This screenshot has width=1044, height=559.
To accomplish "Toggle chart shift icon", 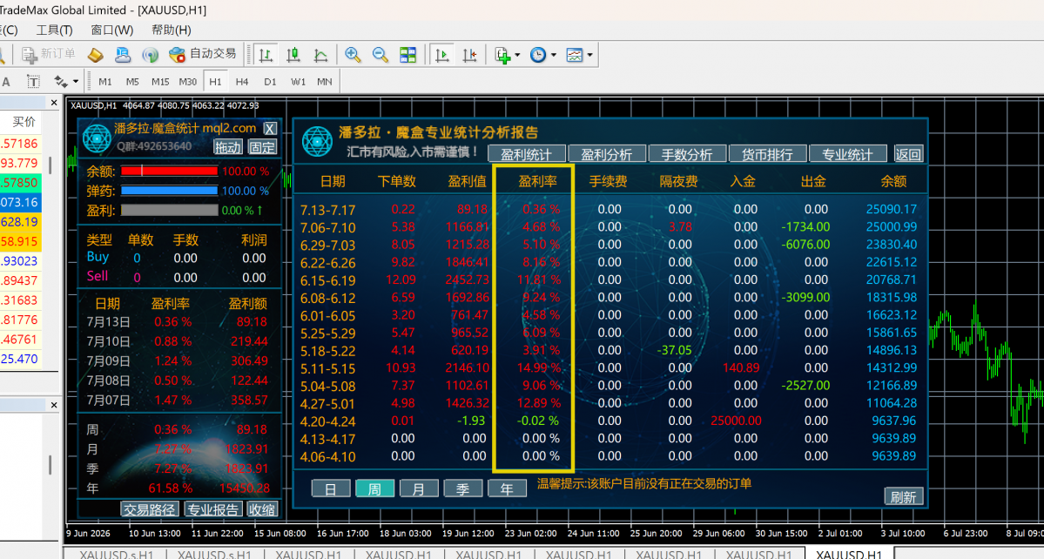I will pos(469,55).
